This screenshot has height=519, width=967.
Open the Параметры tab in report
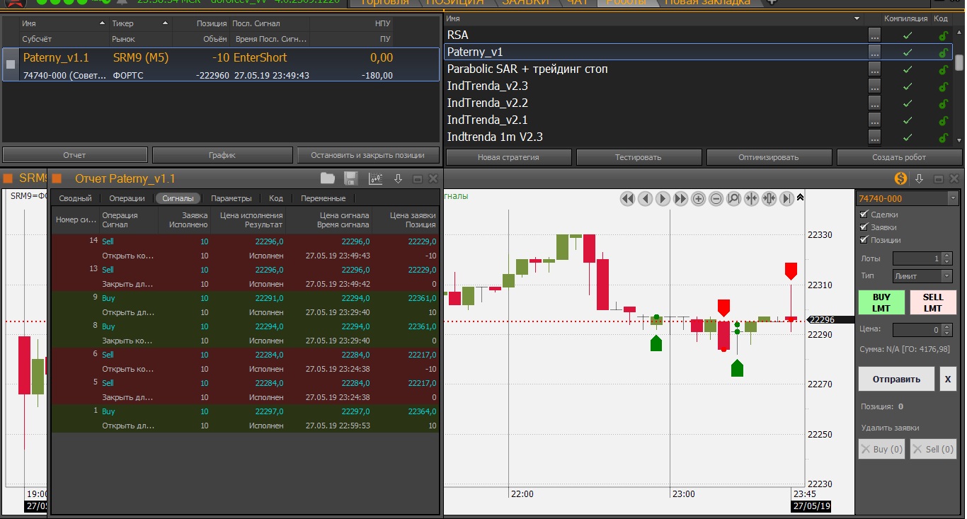click(x=231, y=198)
